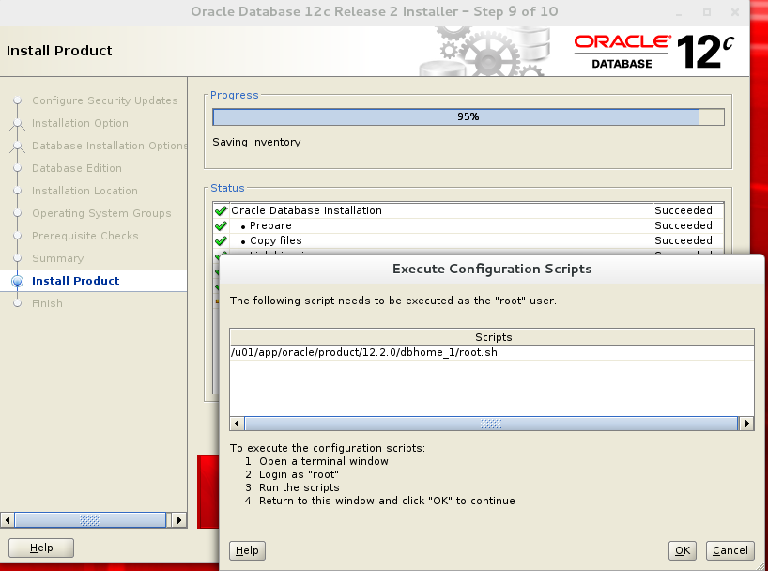The image size is (768, 571).
Task: Click the right arrow of the dialog scrollbar
Action: click(746, 424)
